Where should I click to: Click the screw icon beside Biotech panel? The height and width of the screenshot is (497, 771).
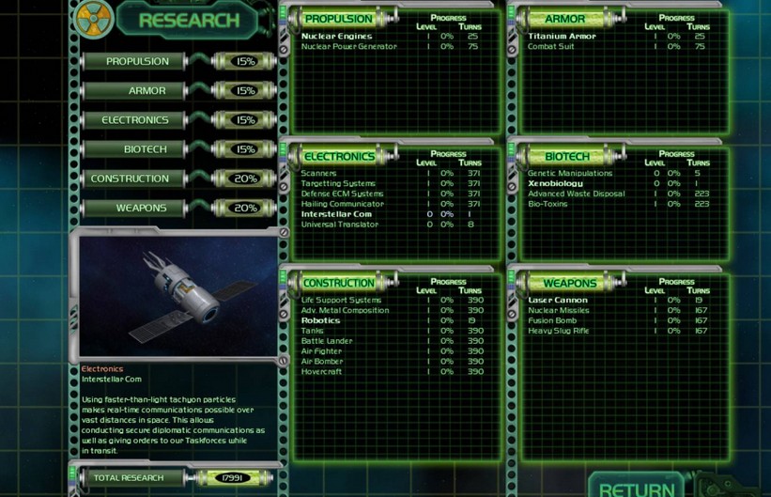512,187
